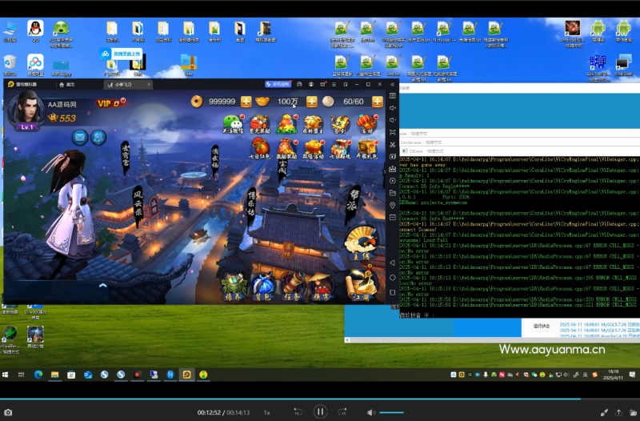The width and height of the screenshot is (640, 421).
Task: Toggle emulator fullscreen sidebar icon
Action: point(393,132)
